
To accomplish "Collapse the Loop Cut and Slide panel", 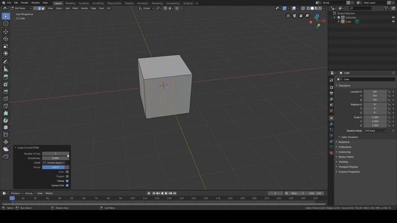I will tap(16, 147).
